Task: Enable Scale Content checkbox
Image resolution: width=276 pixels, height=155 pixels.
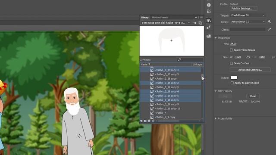Action: pos(232,63)
